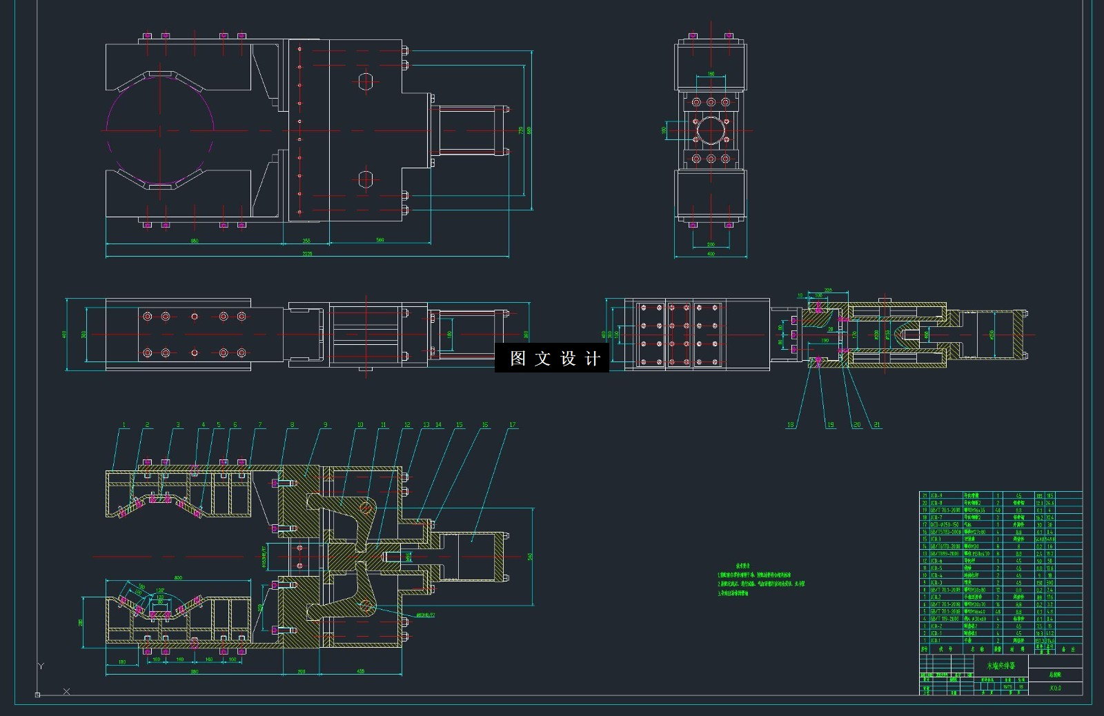Image resolution: width=1104 pixels, height=716 pixels.
Task: Pick the 560 dimension in the top view
Action: 380,240
